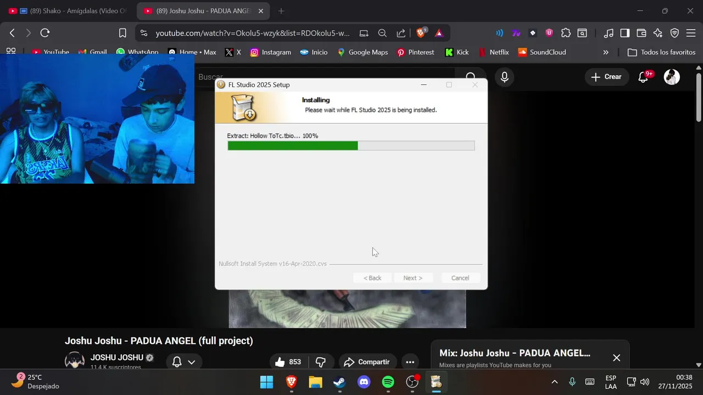Click the FL Studio installer taskbar icon
Viewport: 703px width, 395px height.
click(436, 382)
